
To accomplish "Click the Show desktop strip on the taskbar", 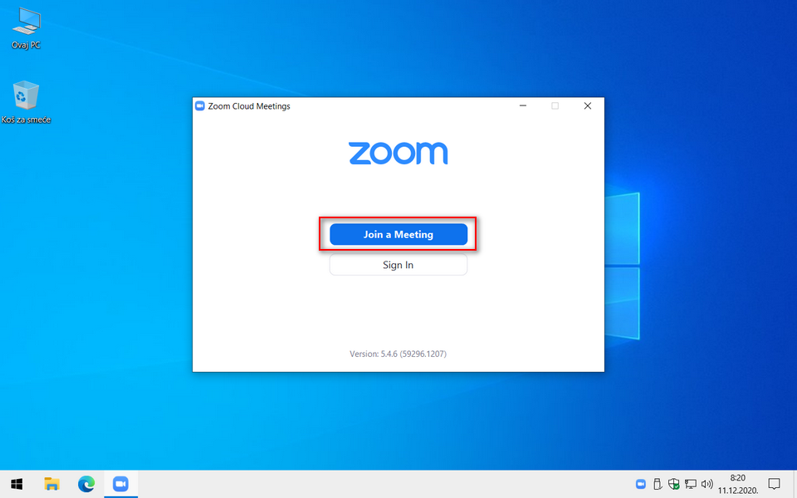I will (x=795, y=484).
